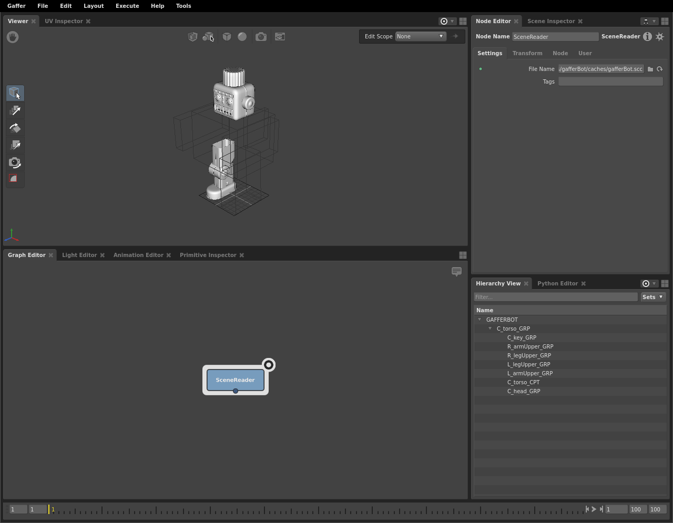Screen dimensions: 673x523
Task: Click the play button on the timeline
Action: coord(594,509)
